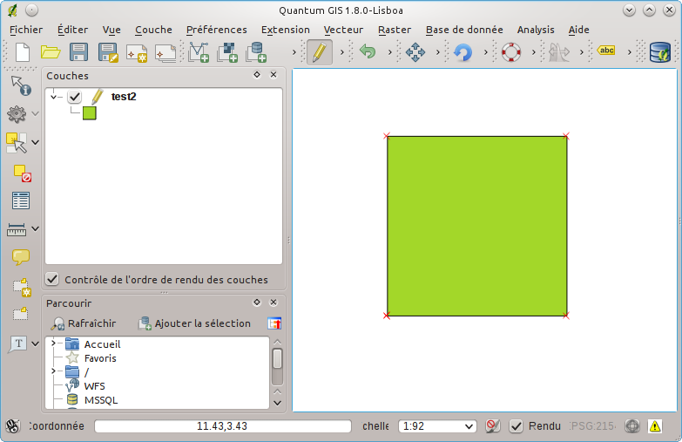The image size is (682, 442).
Task: Click 'Ajouter la sélection' button
Action: click(194, 323)
